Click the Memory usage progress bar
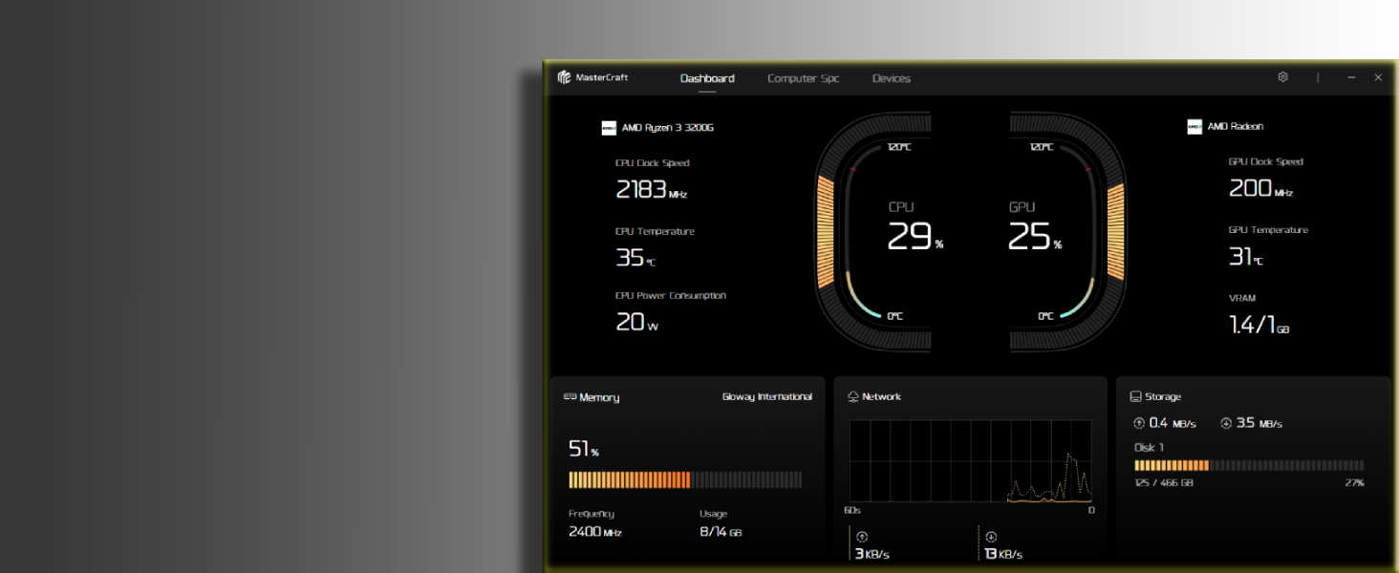Image resolution: width=1399 pixels, height=573 pixels. [x=685, y=479]
